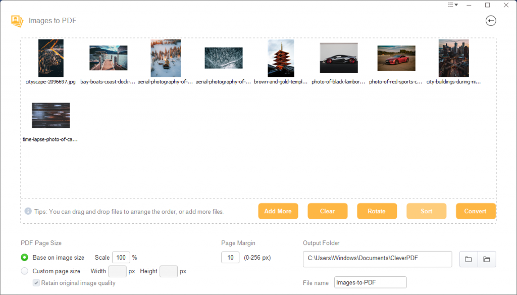The height and width of the screenshot is (295, 517).
Task: Click the Scale percentage input field
Action: pyautogui.click(x=121, y=257)
